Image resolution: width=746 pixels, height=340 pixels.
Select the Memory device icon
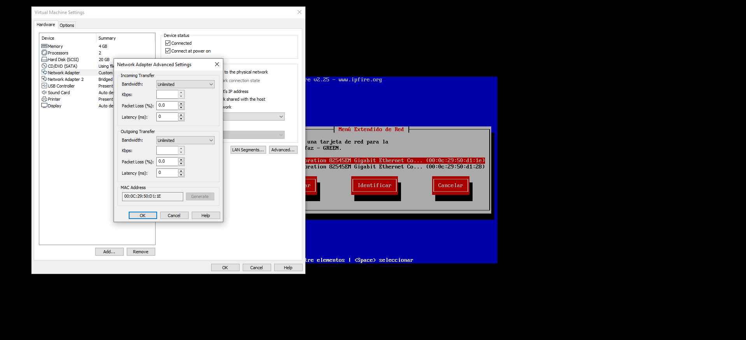coord(44,46)
